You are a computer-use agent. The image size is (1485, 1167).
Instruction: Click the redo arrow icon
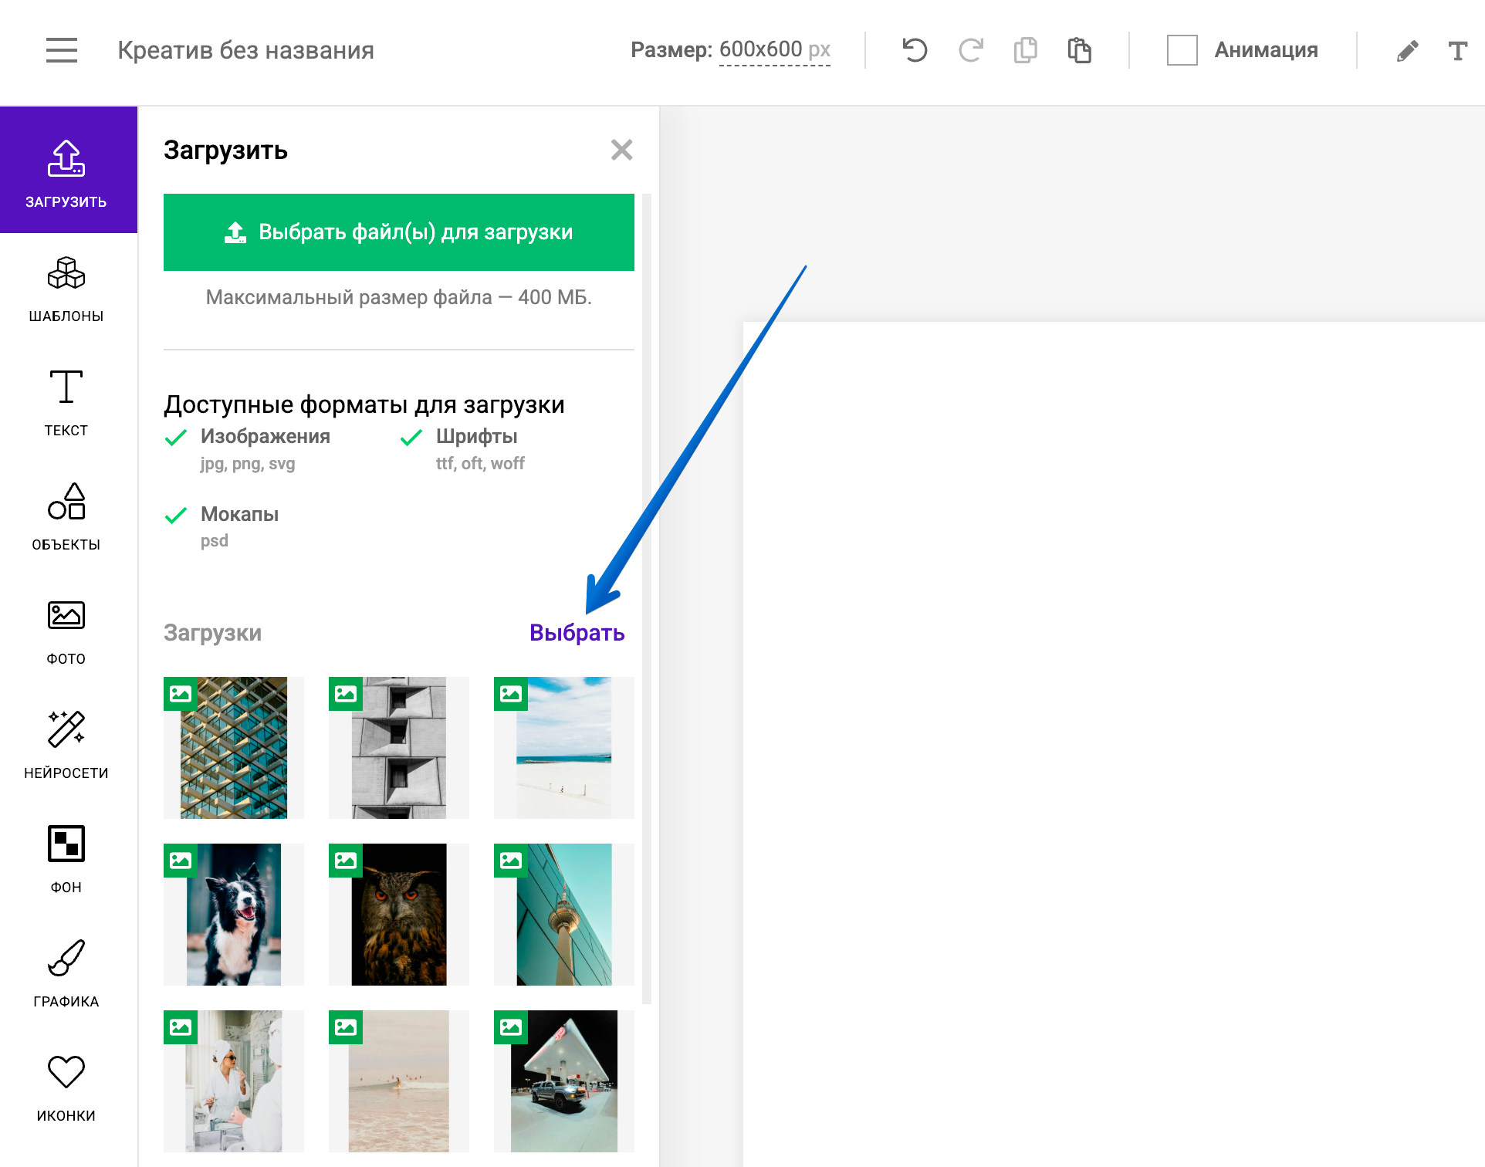970,50
